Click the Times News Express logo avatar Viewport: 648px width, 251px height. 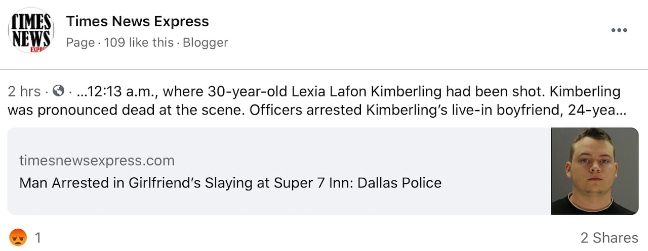30,30
